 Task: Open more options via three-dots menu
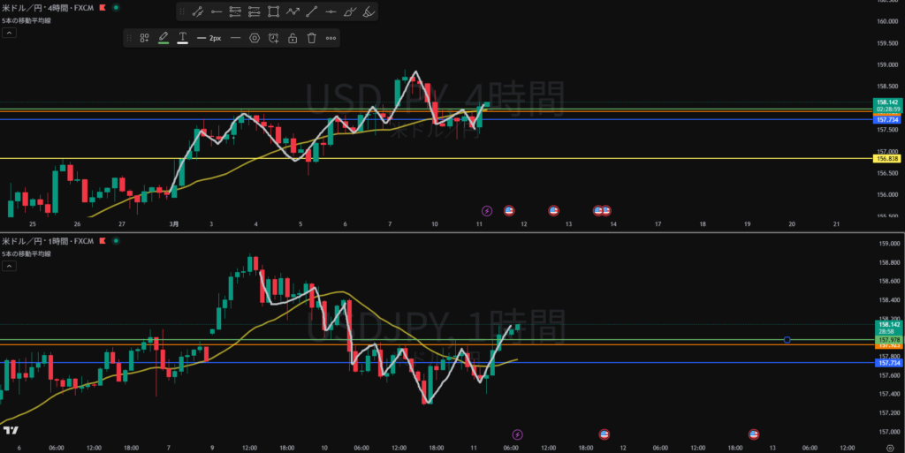(331, 38)
